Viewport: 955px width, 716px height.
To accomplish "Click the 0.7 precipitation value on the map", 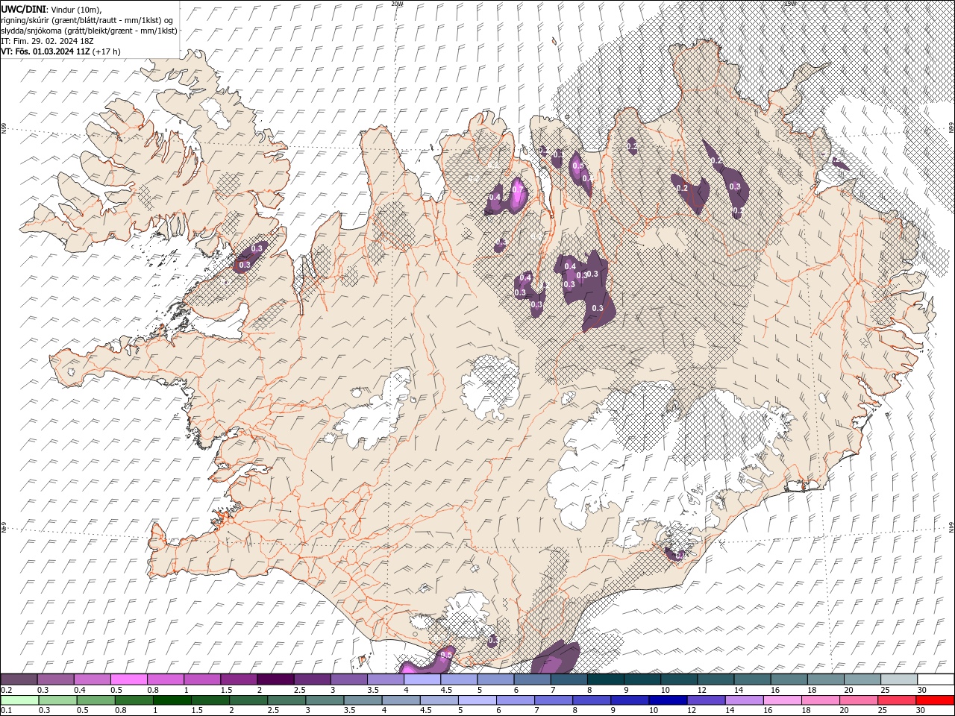I will tap(517, 189).
